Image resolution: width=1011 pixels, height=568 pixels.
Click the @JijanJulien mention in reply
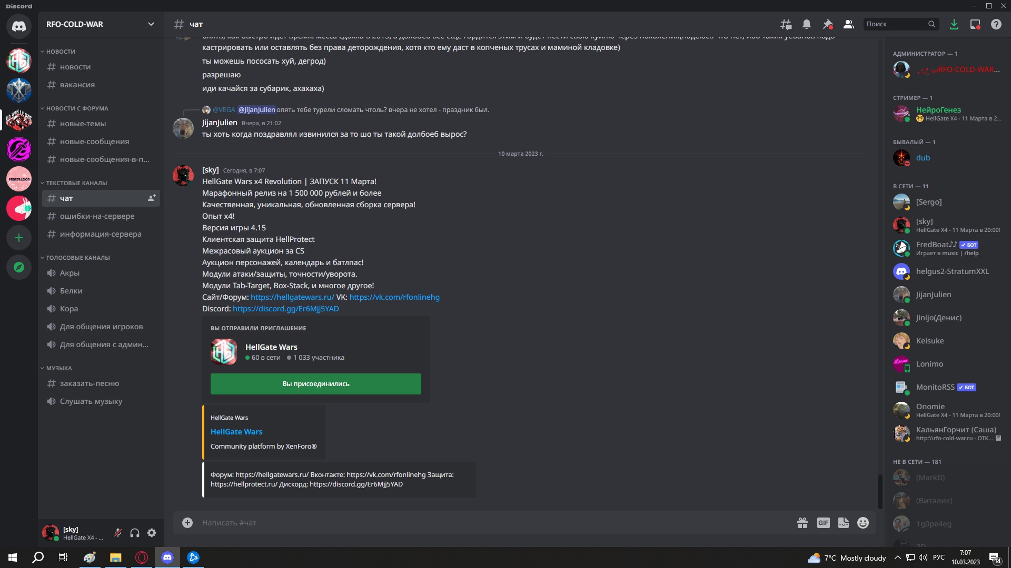[x=256, y=110]
